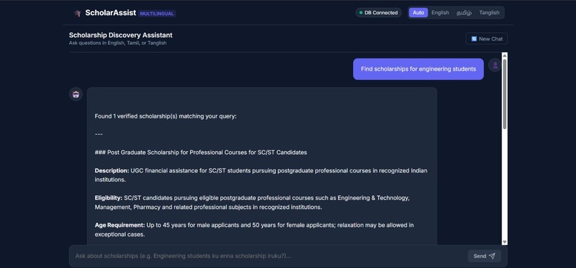
Task: Click the refresh icon inside New Chat
Action: click(x=474, y=39)
